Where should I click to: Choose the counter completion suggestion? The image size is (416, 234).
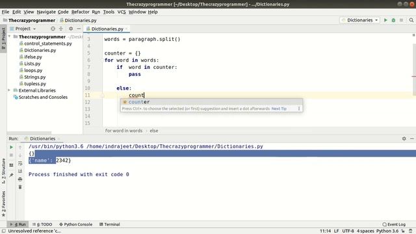[x=211, y=102]
